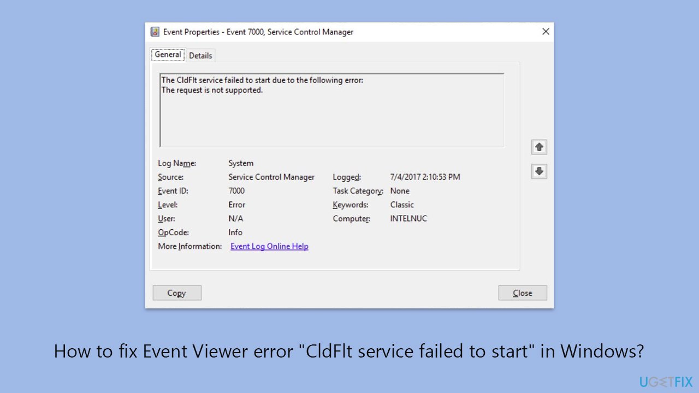The width and height of the screenshot is (699, 393).
Task: Select the Computer name INTELNUC
Action: [408, 218]
